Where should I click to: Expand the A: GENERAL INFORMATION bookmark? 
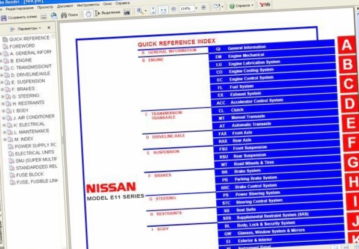1,54
